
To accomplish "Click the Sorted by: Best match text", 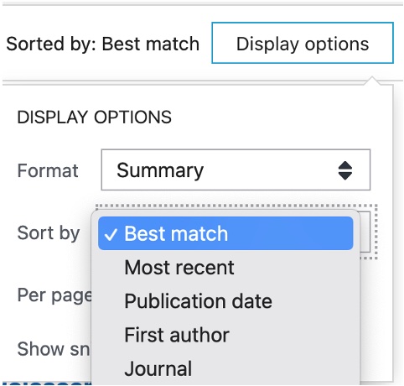I will click(103, 44).
